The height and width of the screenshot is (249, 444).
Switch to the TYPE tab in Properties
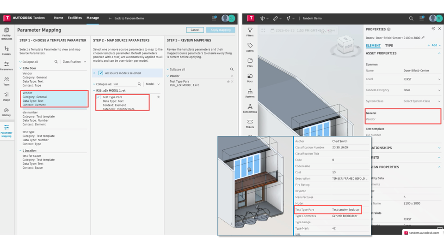389,46
